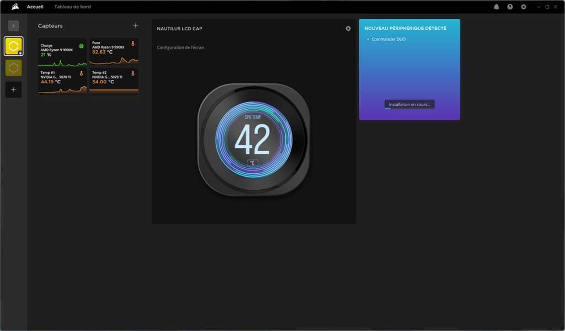Viewport: 565px width, 331px height.
Task: Open the notifications bell icon
Action: [497, 7]
